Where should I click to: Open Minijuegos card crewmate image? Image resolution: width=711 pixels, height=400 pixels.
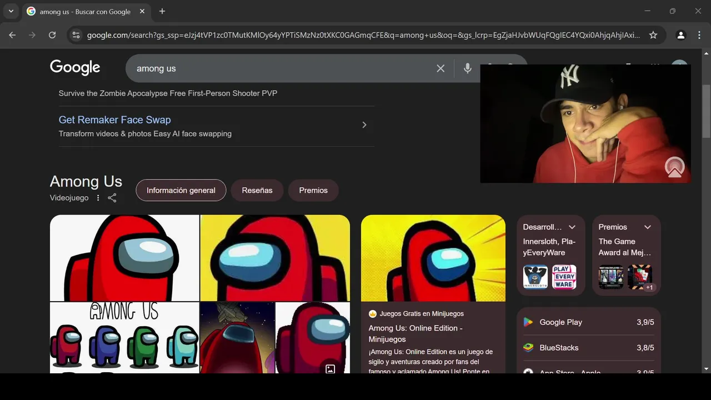pos(433,258)
